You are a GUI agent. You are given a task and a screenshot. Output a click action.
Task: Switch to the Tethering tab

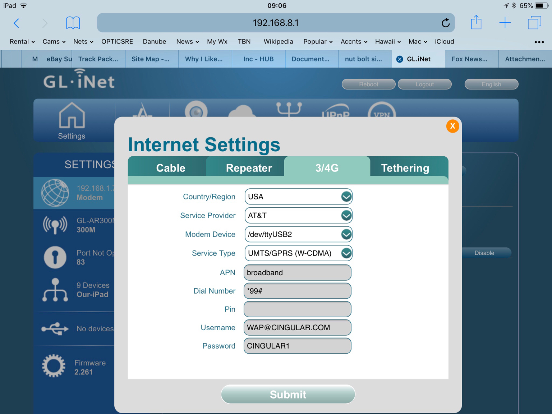pyautogui.click(x=405, y=168)
